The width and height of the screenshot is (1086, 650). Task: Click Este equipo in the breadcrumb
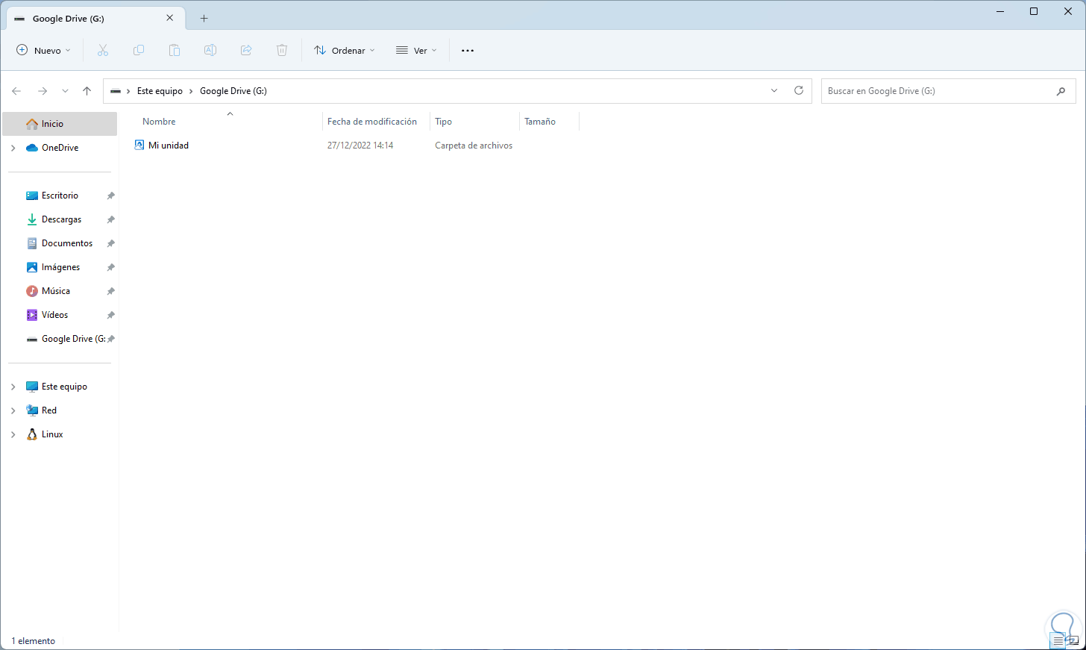click(160, 91)
